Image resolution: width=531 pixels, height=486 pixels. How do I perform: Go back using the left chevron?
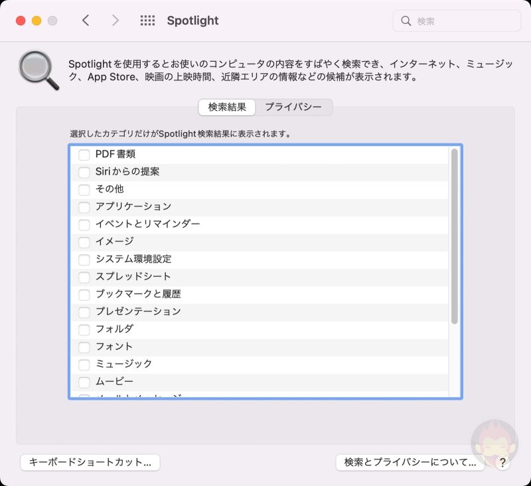coord(86,21)
